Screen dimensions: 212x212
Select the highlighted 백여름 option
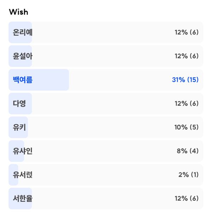(x=106, y=80)
